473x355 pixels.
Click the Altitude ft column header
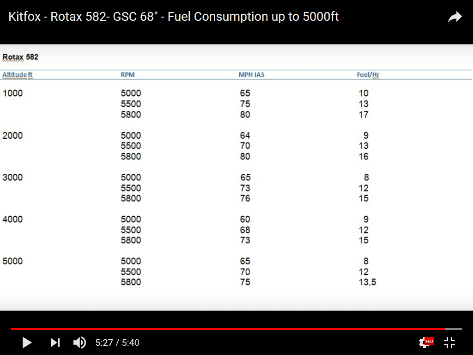coord(18,74)
